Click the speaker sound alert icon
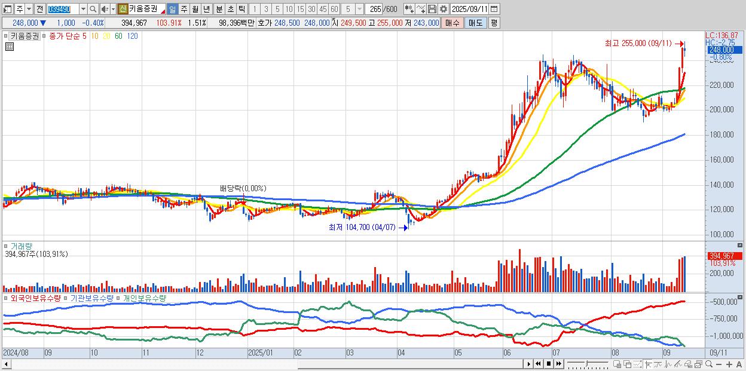Image resolution: width=746 pixels, height=371 pixels. pos(105,9)
